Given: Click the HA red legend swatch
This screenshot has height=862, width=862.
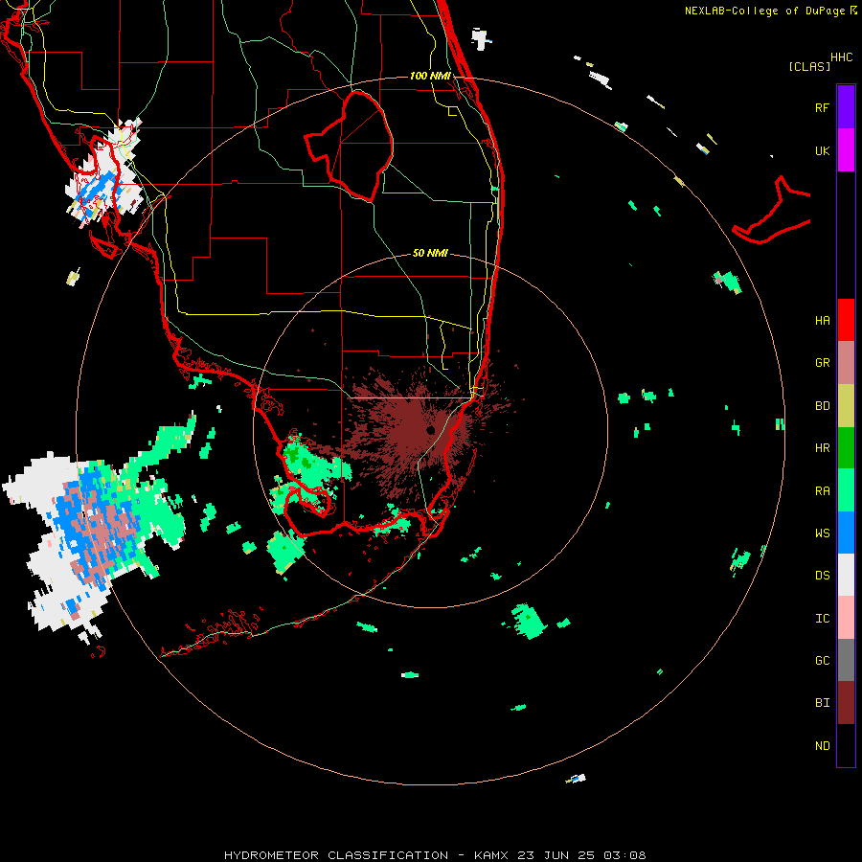Looking at the screenshot, I should point(846,320).
